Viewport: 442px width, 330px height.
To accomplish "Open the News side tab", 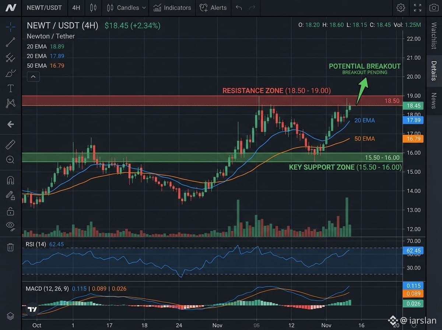I will (x=434, y=101).
